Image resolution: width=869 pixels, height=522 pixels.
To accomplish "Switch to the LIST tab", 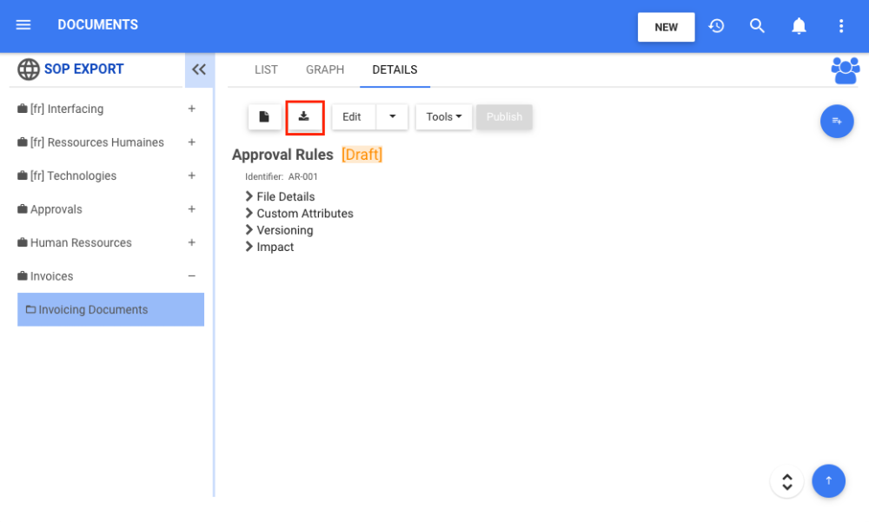I will coord(266,69).
